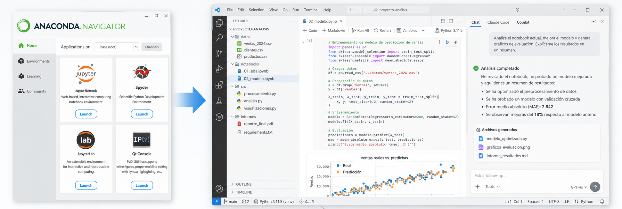Click the Home icon in Anaconda Navigator
The image size is (622, 209).
[21, 46]
